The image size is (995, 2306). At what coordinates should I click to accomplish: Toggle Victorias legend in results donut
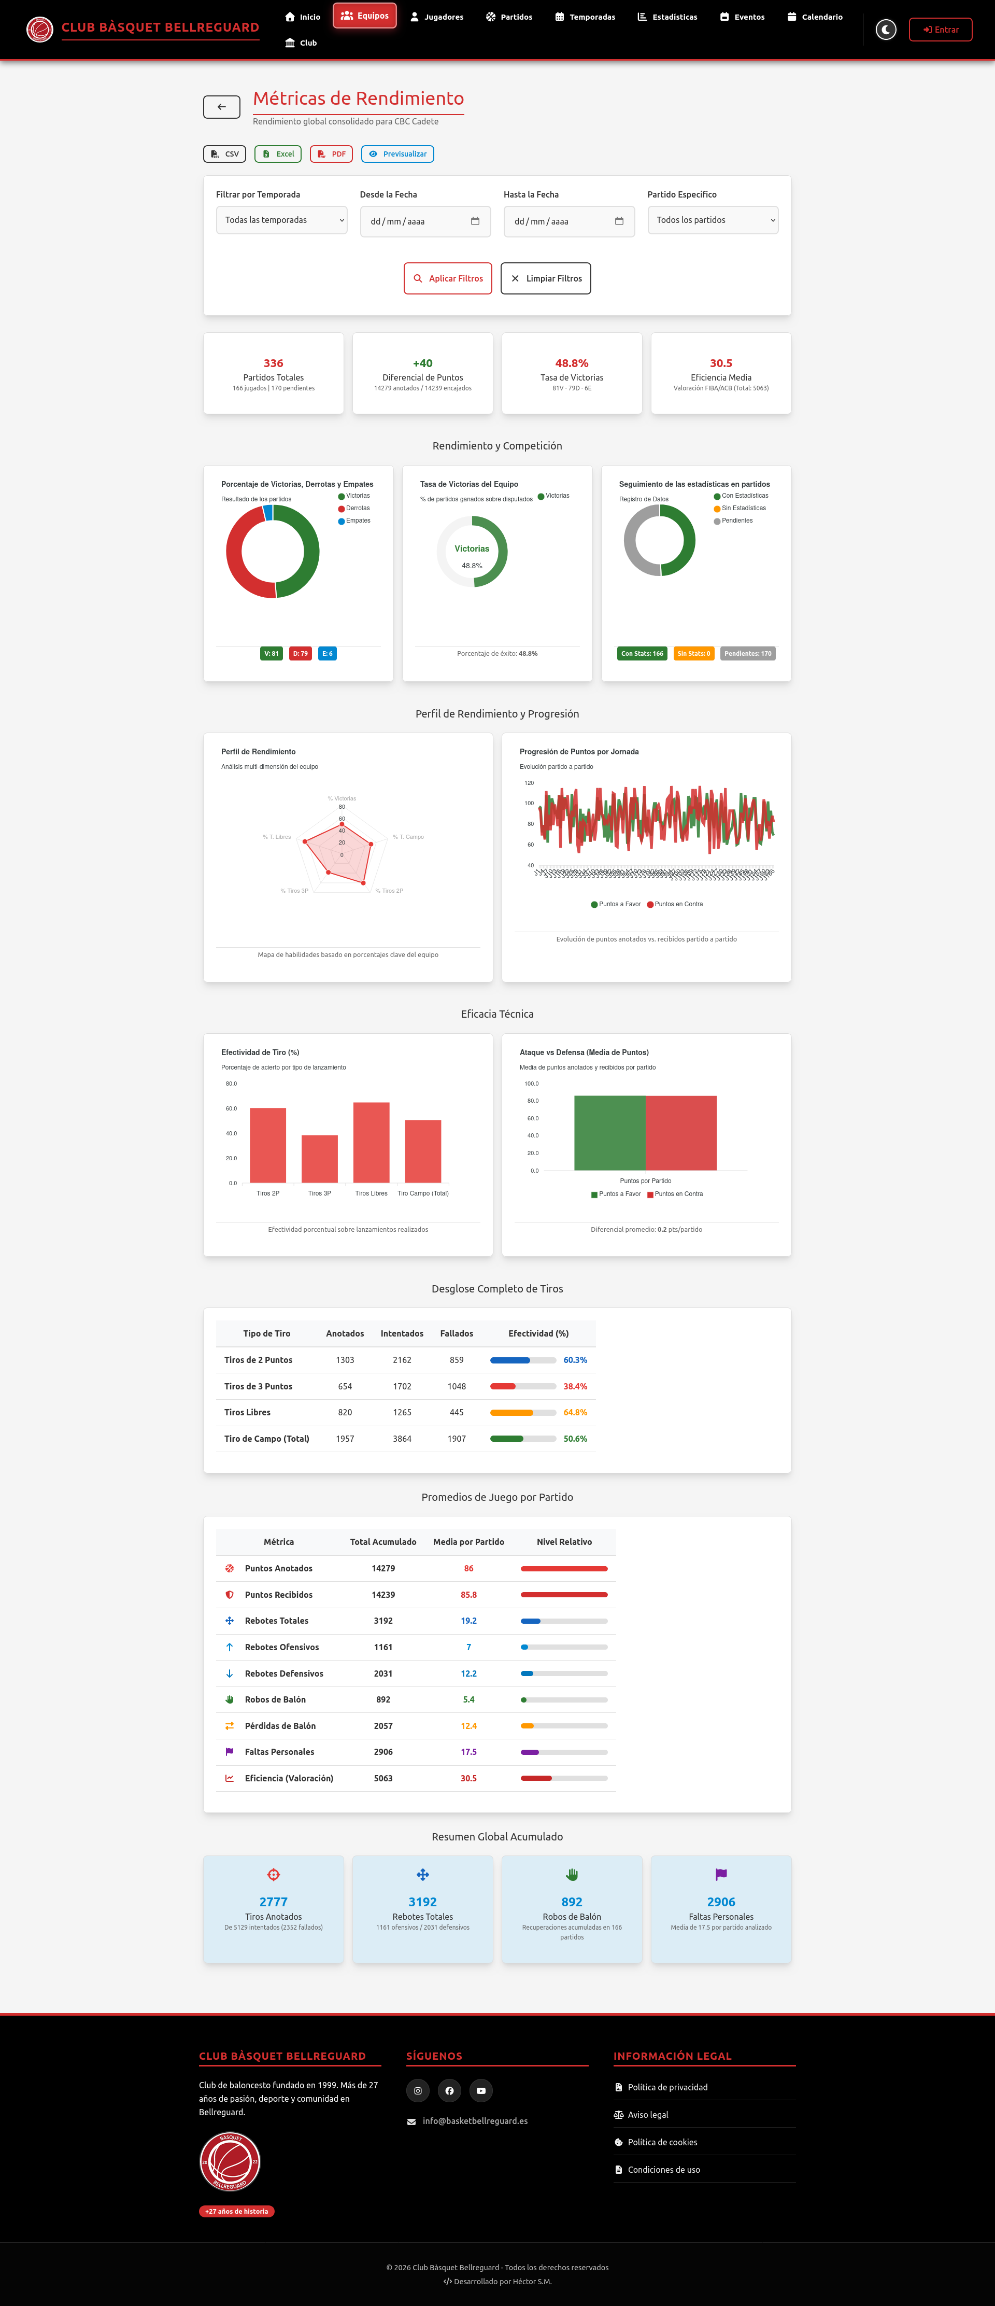pyautogui.click(x=354, y=496)
